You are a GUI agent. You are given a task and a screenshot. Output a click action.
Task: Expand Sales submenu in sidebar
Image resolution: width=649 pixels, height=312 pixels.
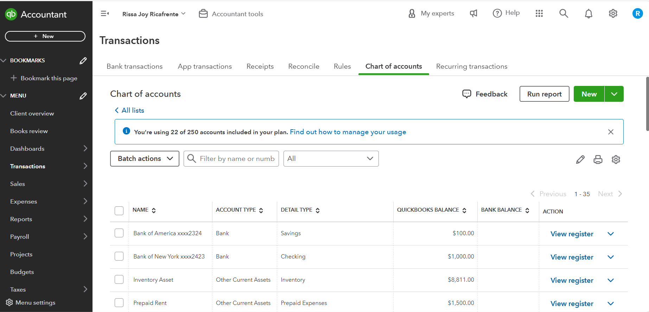tap(85, 183)
